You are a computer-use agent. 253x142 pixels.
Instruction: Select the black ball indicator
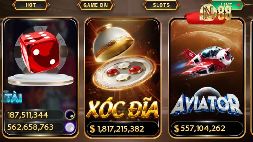pyautogui.click(x=70, y=115)
